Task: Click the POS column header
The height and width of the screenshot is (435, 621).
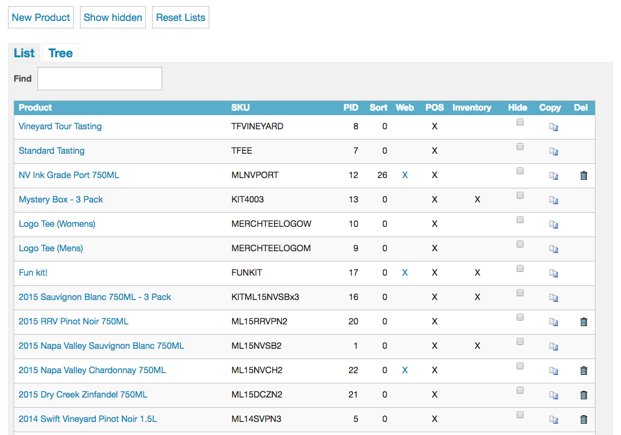Action: point(434,108)
